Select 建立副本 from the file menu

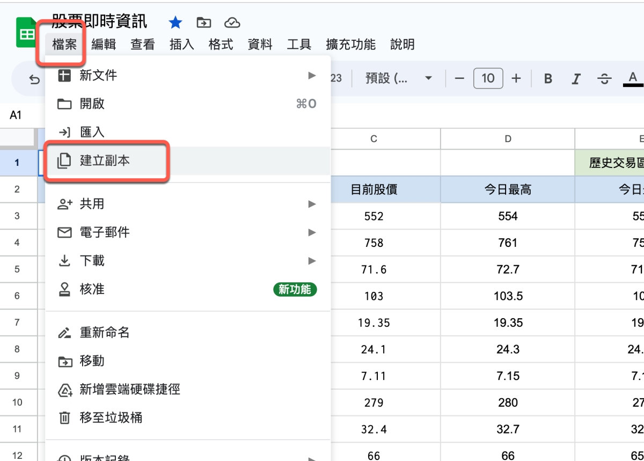105,160
